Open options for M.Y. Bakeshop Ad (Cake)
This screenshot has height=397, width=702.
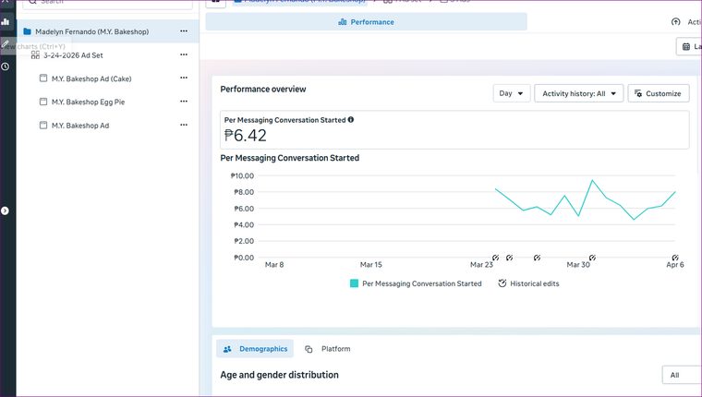[184, 78]
